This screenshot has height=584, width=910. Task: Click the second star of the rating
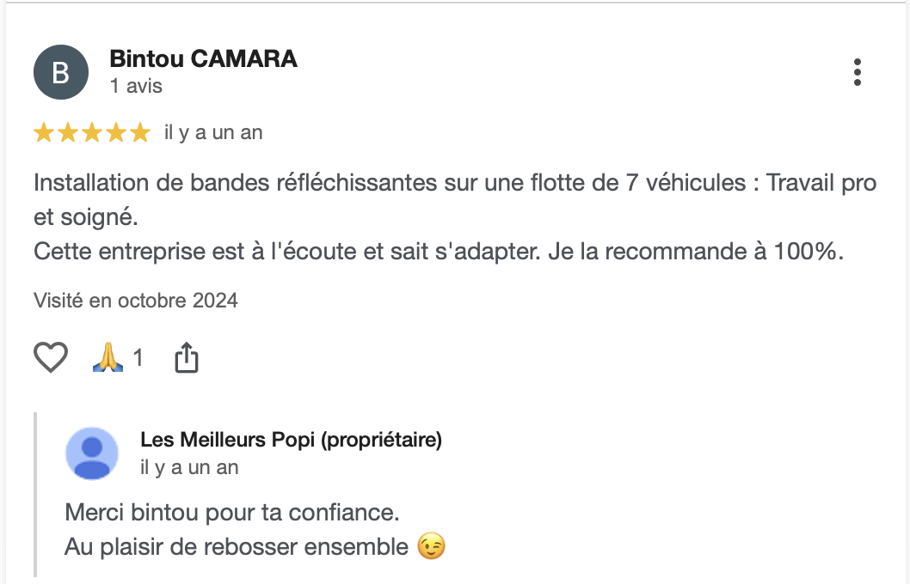pyautogui.click(x=68, y=132)
